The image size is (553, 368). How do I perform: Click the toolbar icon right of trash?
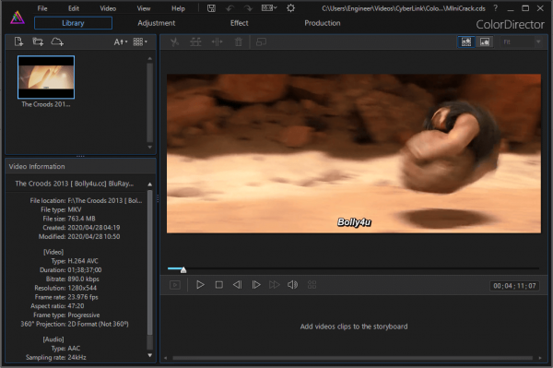click(x=261, y=42)
